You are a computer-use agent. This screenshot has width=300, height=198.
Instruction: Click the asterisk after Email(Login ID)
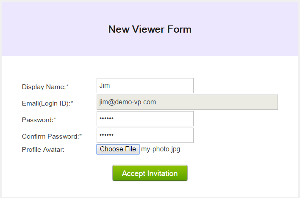click(x=72, y=103)
